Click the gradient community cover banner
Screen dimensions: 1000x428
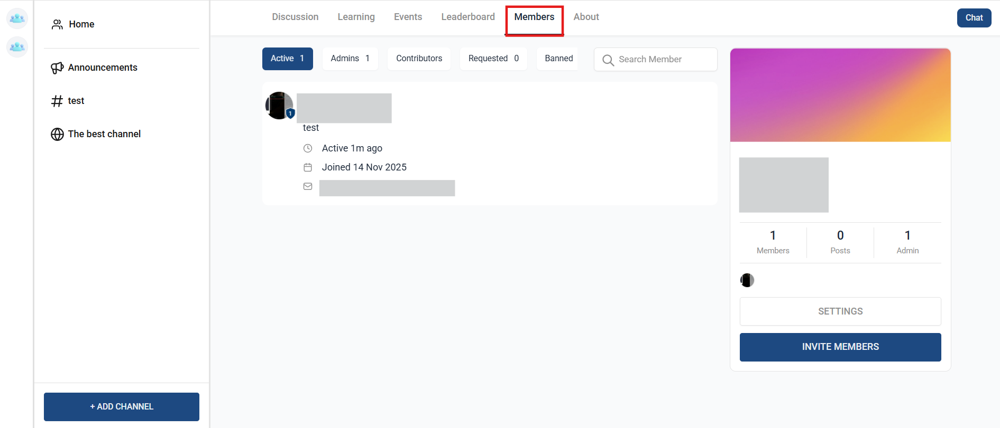(840, 95)
